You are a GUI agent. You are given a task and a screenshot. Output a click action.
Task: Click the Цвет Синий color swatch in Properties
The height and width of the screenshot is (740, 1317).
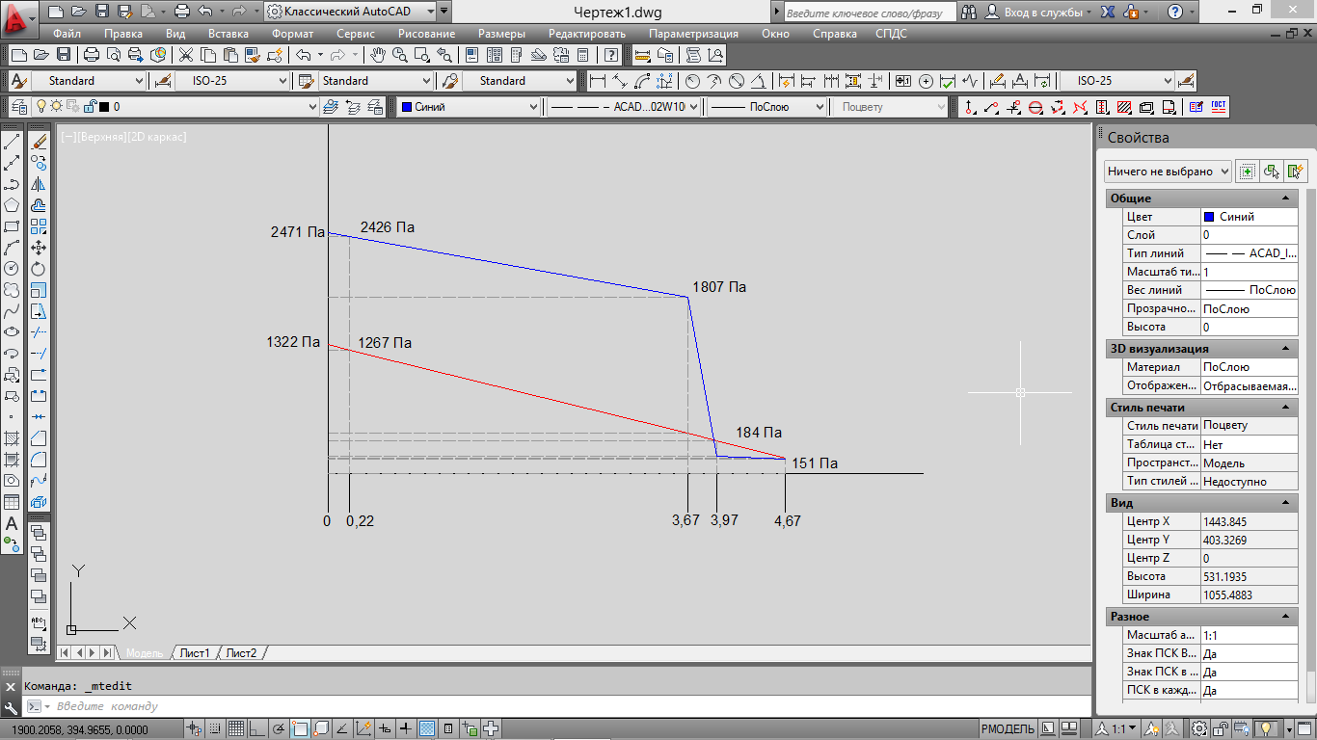click(x=1209, y=217)
